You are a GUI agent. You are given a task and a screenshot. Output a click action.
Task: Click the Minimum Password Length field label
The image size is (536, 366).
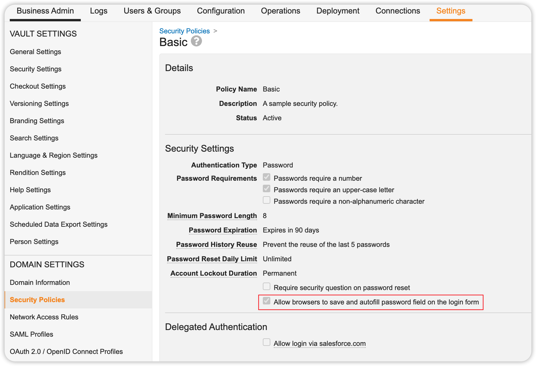point(212,216)
